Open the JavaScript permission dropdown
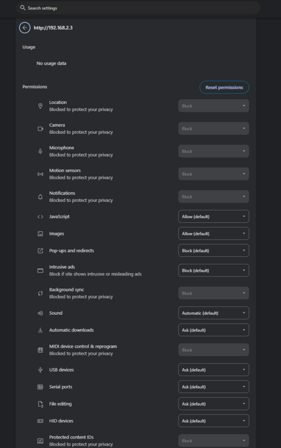This screenshot has height=448, width=281. pyautogui.click(x=214, y=217)
